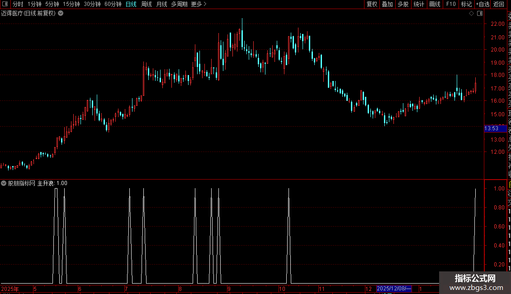
Task: Click the sidebar panel icon at top-left
Action: coord(5,4)
